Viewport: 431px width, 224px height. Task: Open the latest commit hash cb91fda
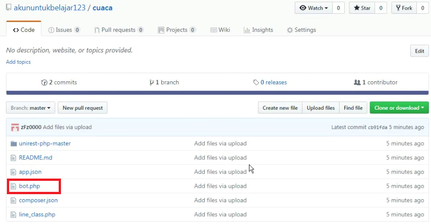[x=377, y=127]
